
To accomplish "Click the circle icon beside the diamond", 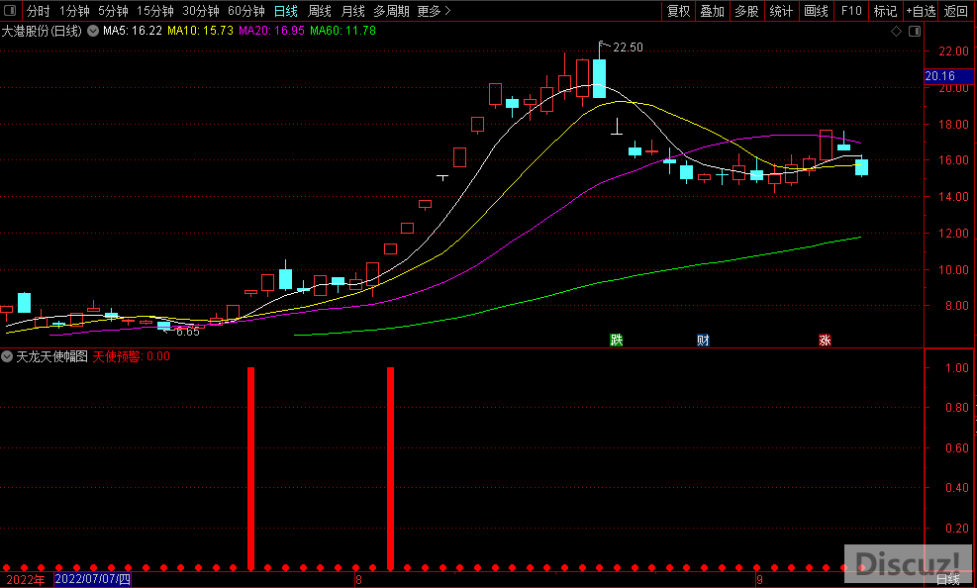I will tap(913, 31).
